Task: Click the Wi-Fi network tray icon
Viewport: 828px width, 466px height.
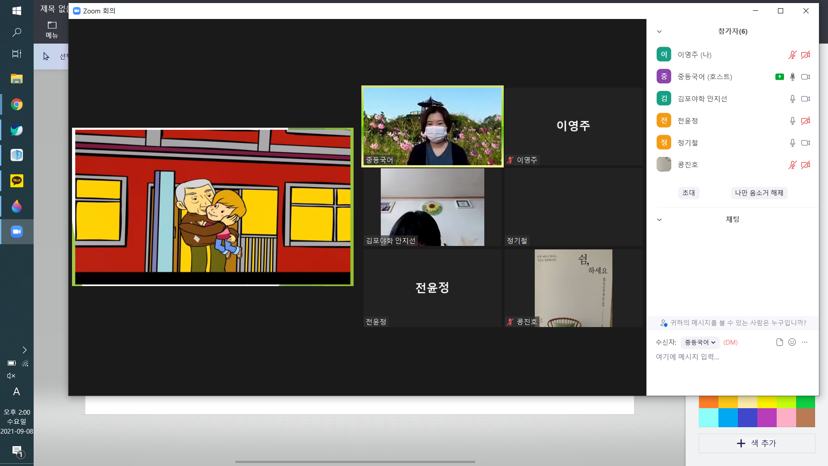Action: (x=25, y=363)
